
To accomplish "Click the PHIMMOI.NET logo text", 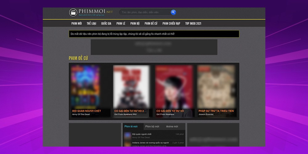I will pyautogui.click(x=96, y=12).
